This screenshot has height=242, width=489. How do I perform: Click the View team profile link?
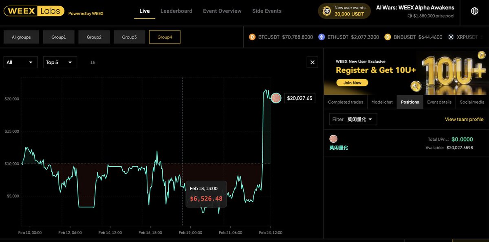pyautogui.click(x=464, y=119)
